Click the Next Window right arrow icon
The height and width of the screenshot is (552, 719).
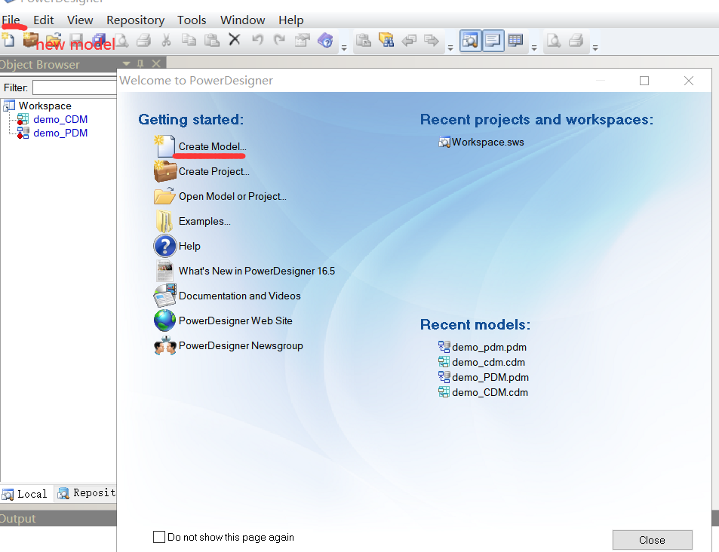coord(432,41)
